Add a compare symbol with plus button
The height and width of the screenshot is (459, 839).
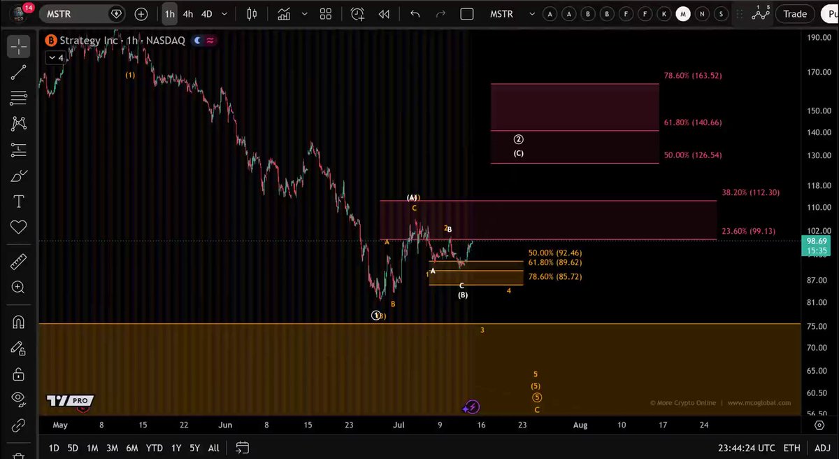(141, 14)
